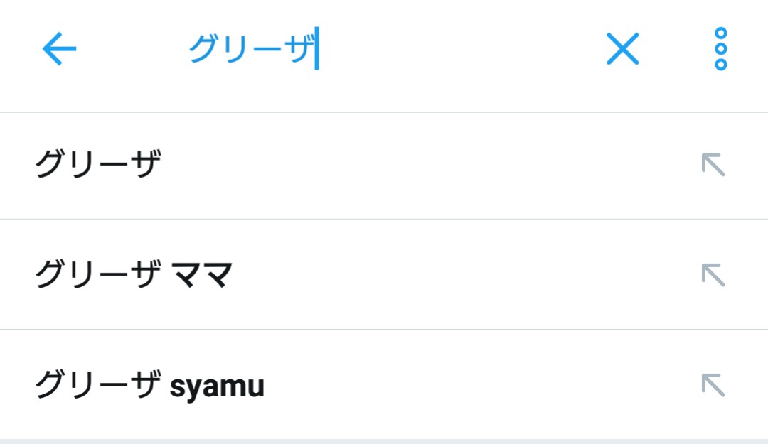Pick the グリーザ syamu suggestion
768x444 pixels.
click(149, 385)
